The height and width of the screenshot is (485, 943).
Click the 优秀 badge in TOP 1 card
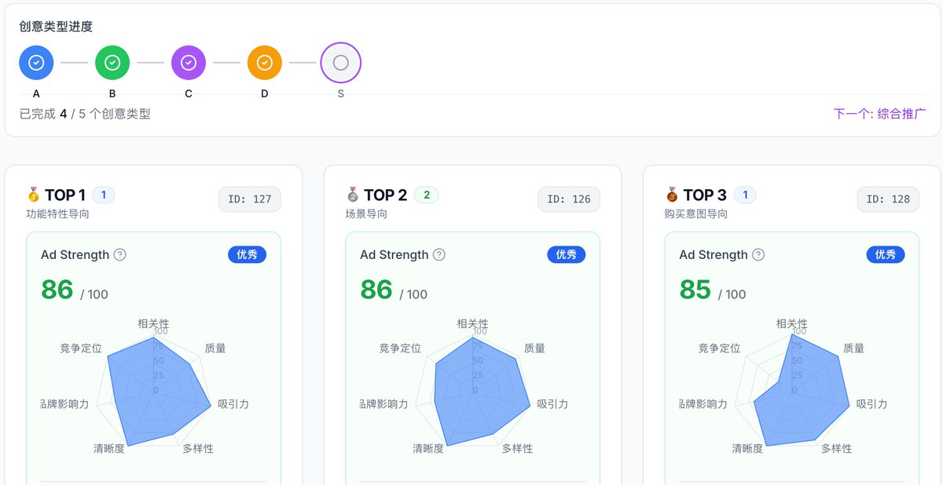248,254
